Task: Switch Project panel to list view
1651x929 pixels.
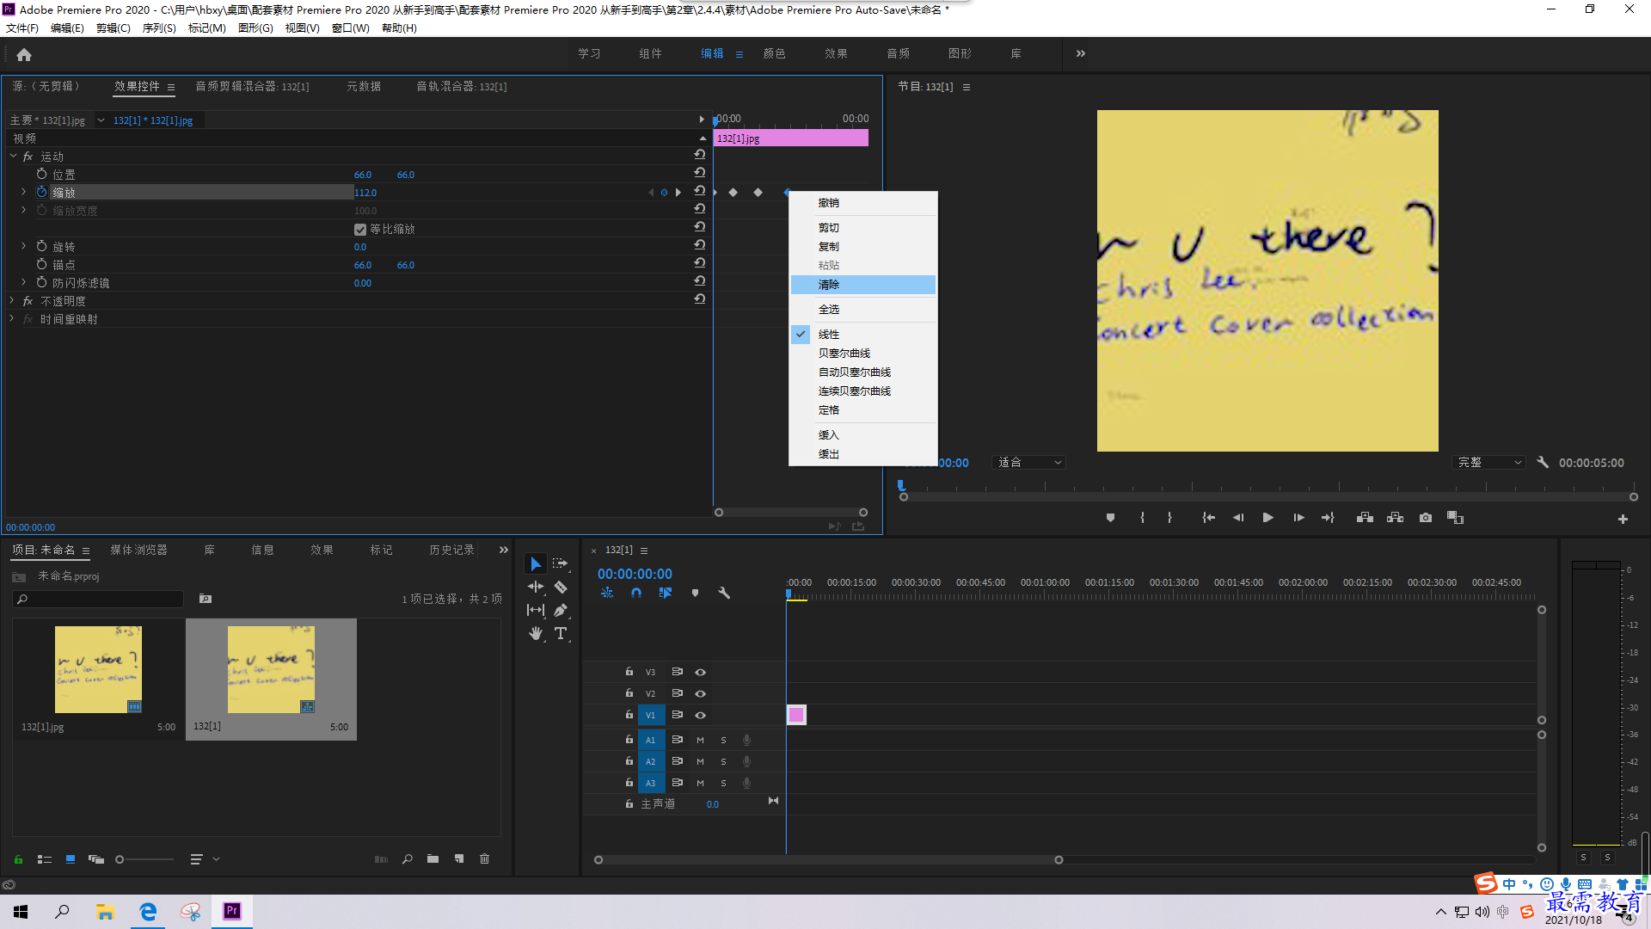Action: pos(45,858)
